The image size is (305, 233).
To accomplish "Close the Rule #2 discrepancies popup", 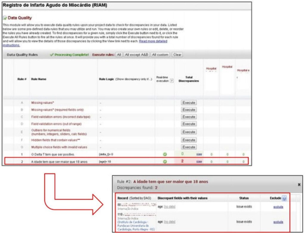I will [299, 184].
